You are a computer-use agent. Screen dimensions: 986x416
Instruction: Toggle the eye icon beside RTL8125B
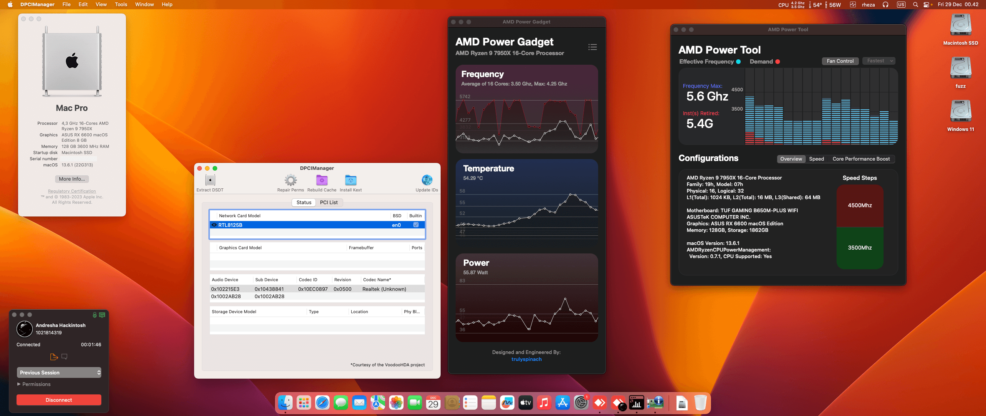point(214,225)
